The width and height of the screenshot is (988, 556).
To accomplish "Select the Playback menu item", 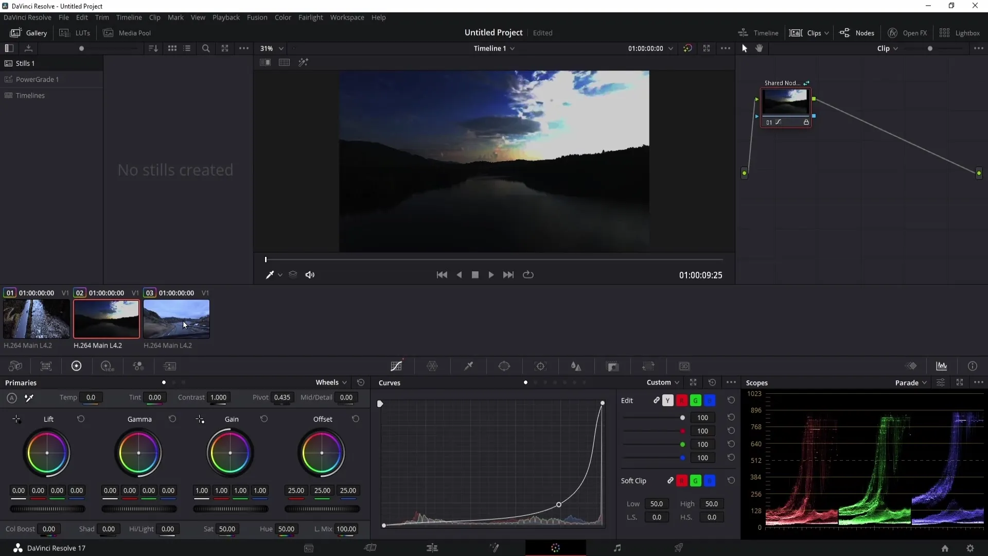I will point(226,17).
